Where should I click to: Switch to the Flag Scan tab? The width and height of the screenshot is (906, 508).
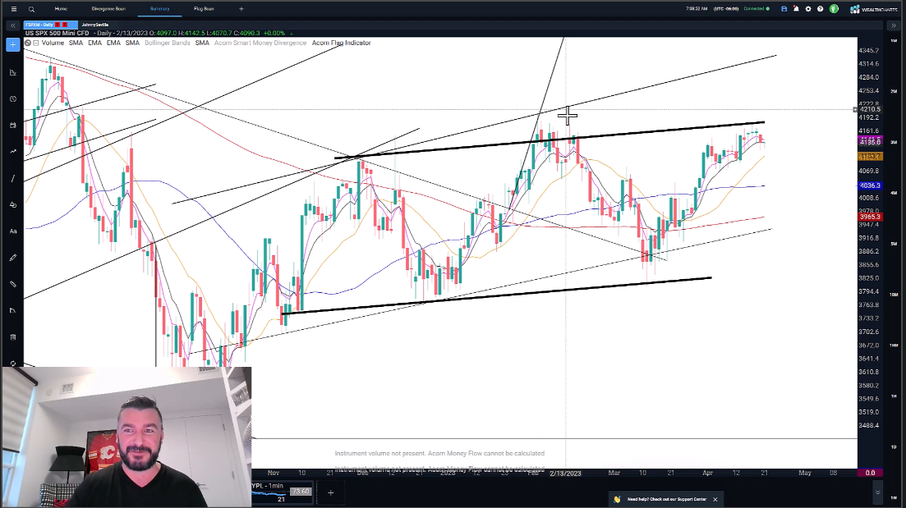point(204,9)
